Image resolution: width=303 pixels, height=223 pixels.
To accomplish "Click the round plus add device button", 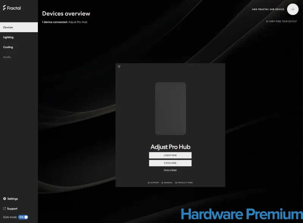I will [293, 9].
